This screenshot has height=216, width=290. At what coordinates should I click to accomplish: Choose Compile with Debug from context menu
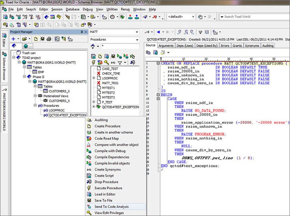pyautogui.click(x=116, y=151)
